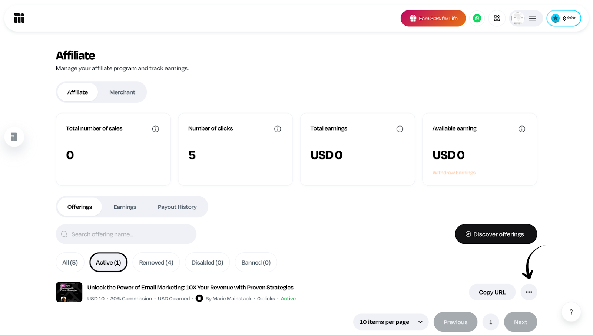The width and height of the screenshot is (593, 335).
Task: Filter offerings by Removed (4)
Action: 156,263
